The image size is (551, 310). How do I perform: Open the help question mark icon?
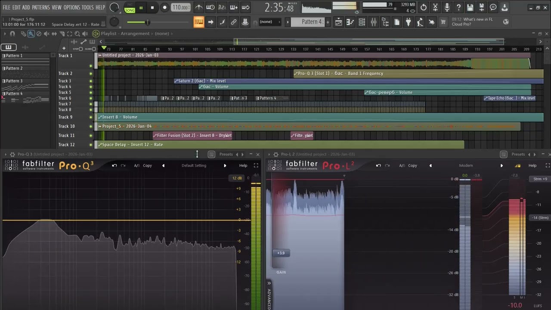point(458,7)
